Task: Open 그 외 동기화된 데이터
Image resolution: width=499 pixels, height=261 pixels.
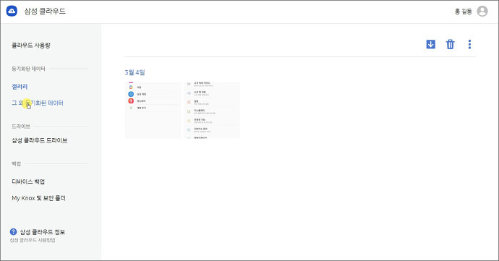Action: click(38, 103)
